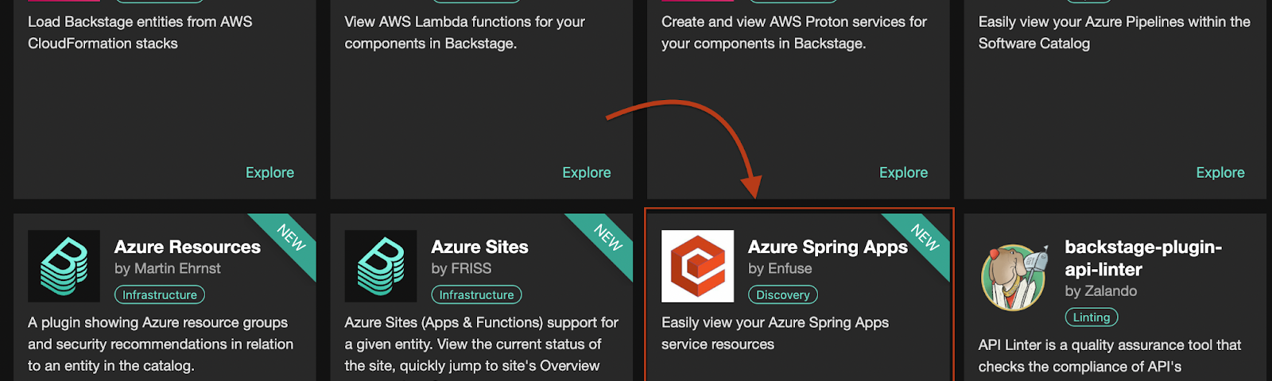
Task: Open Explore on AWS CloudFormation card
Action: (x=270, y=172)
